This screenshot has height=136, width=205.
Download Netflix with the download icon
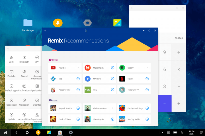[x=147, y=78]
